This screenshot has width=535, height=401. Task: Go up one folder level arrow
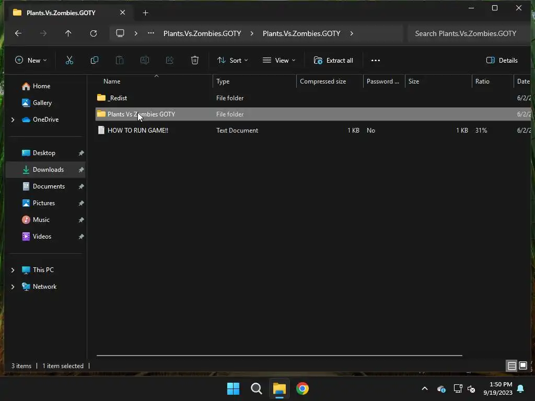tap(68, 33)
